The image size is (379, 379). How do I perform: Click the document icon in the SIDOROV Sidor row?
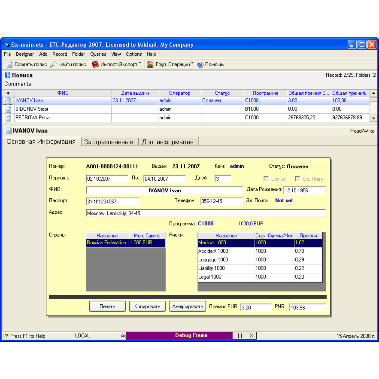point(8,109)
